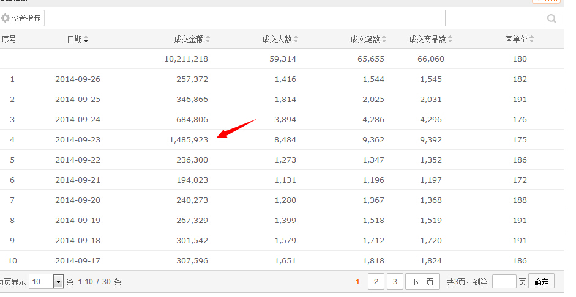Open the 设置指标 settings button
Viewport: 576px width, 297px height.
point(22,18)
